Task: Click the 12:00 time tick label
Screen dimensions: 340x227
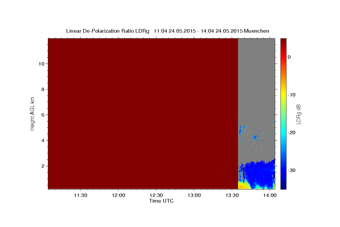Action: 118,196
